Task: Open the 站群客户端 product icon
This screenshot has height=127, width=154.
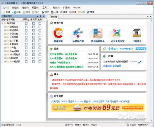Action: 78,33
